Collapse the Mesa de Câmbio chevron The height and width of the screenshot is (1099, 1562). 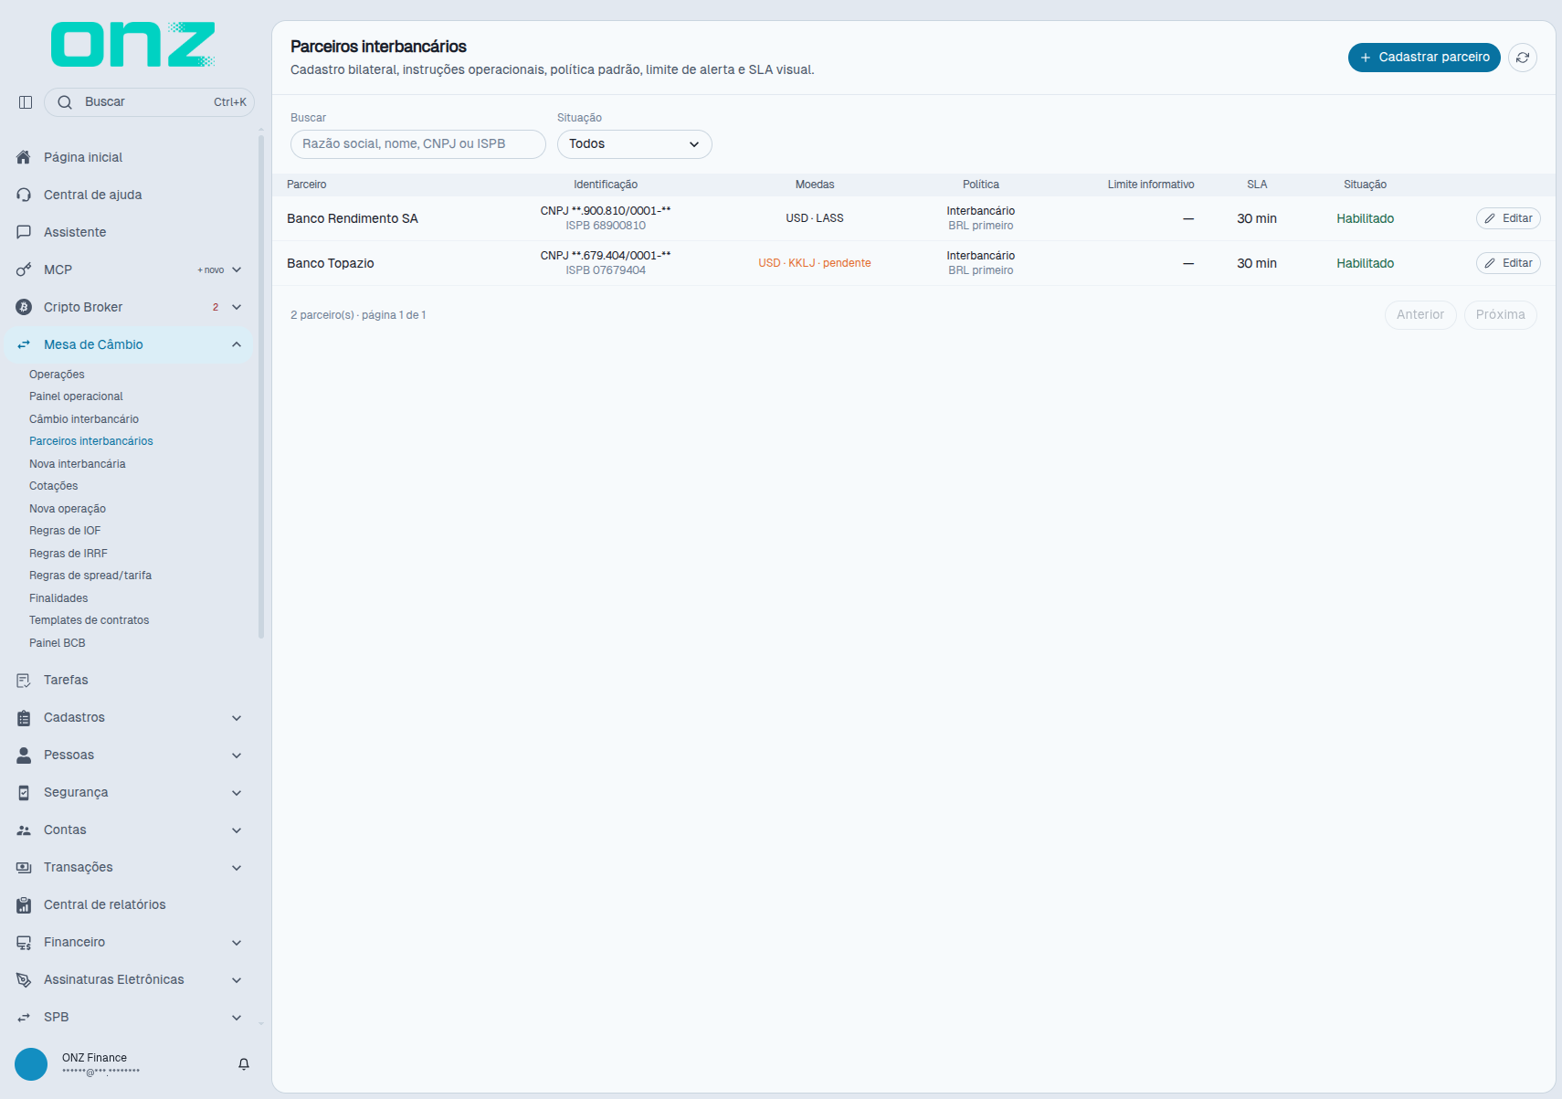pyautogui.click(x=237, y=344)
